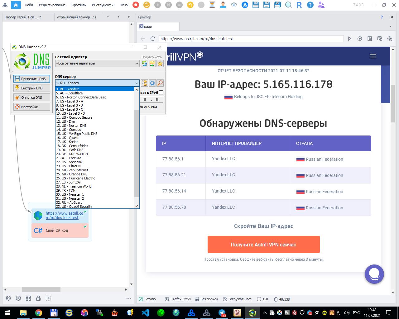399x319 pixels.
Task: Open the project tabs overflow dropdown arrow
Action: click(x=108, y=17)
